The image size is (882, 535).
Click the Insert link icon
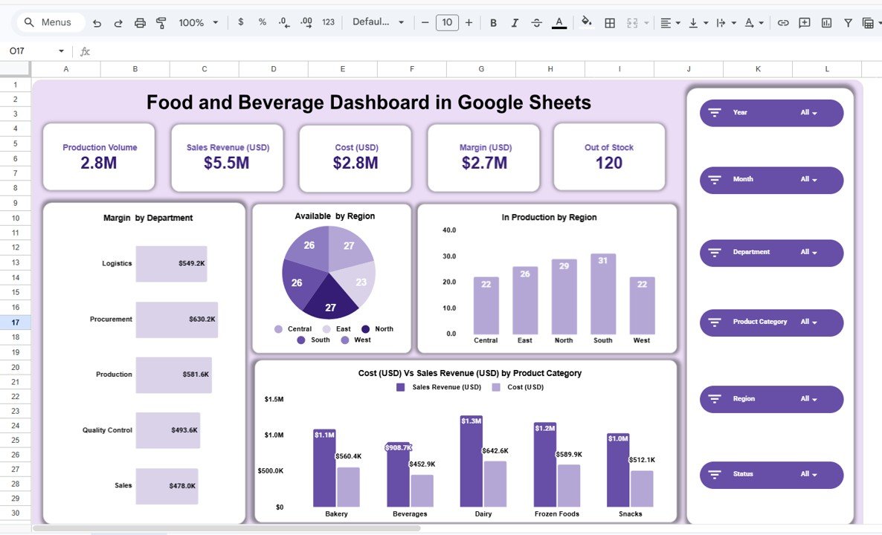[782, 22]
